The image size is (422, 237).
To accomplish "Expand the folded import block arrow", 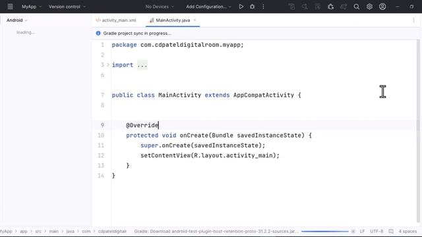I will click(108, 65).
